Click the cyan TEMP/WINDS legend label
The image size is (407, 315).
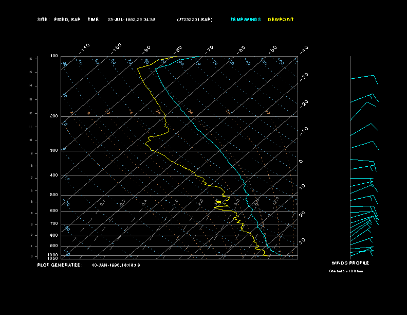point(245,20)
